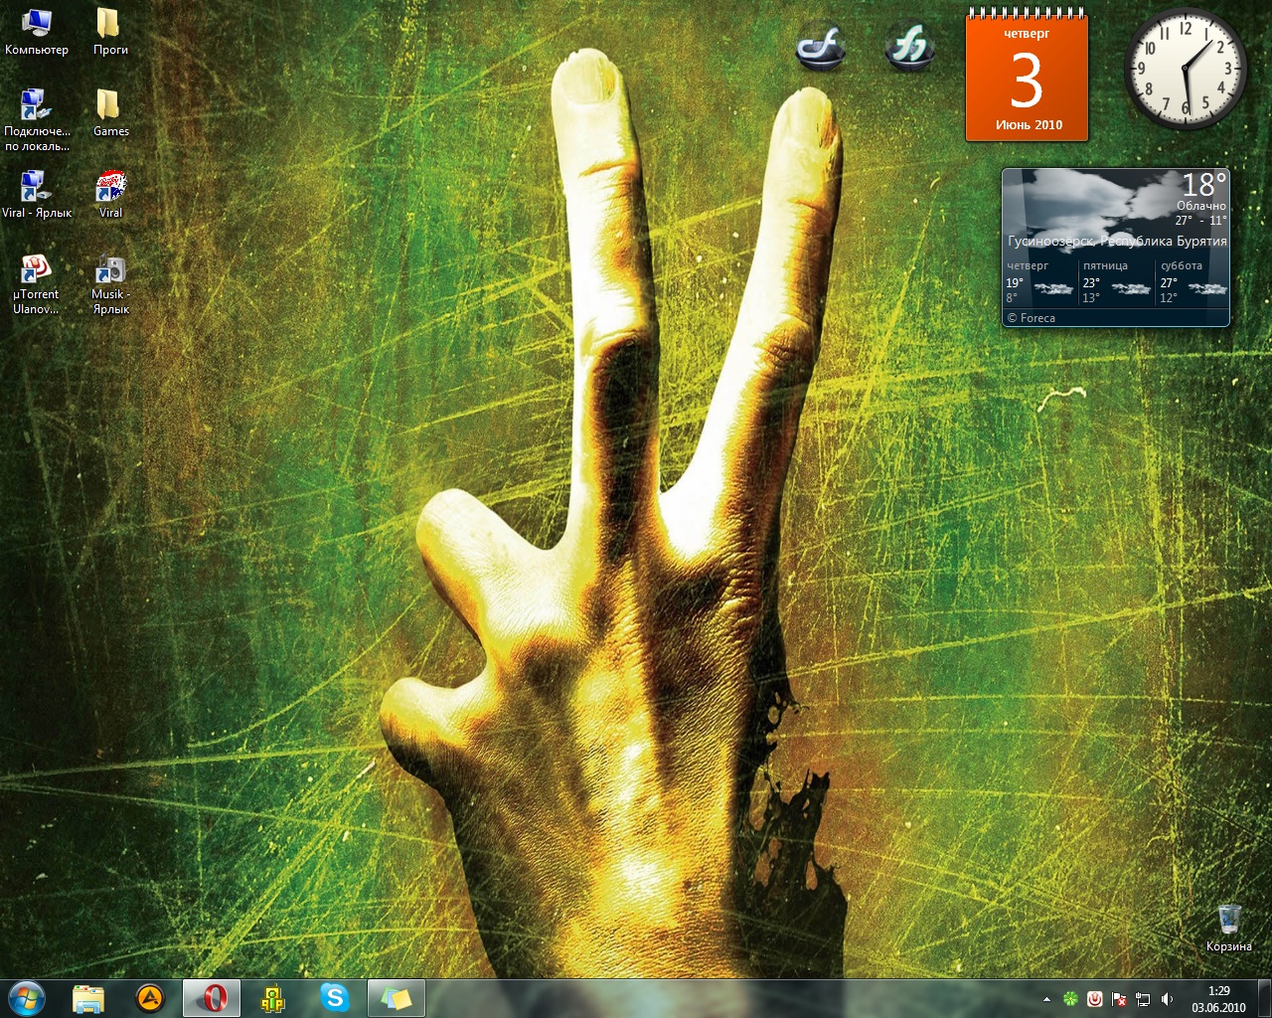Open ICQ from the system tray
The image size is (1272, 1018).
(1070, 999)
